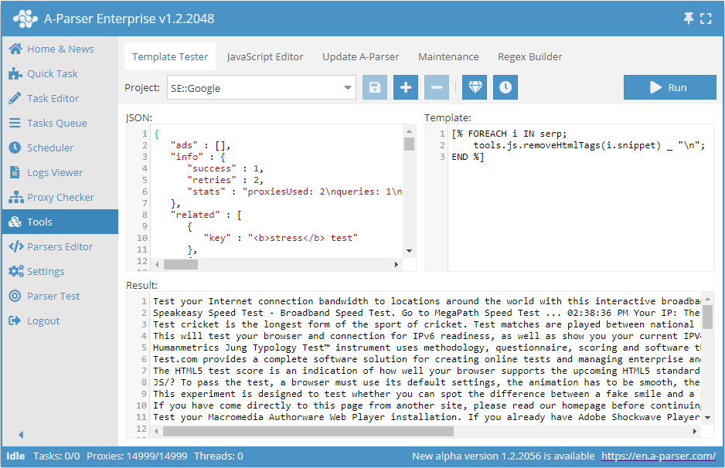Open Task Editor from the sidebar
This screenshot has height=468, width=725.
tap(53, 98)
